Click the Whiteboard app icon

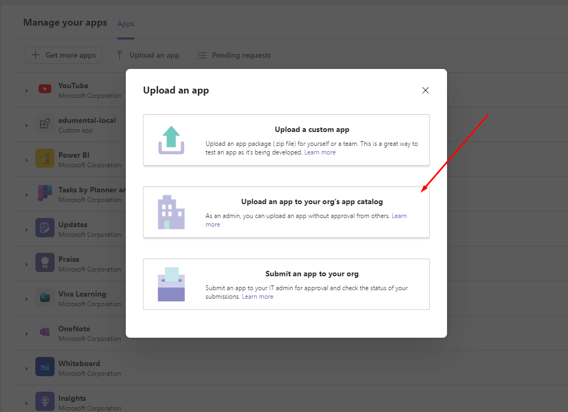point(45,367)
